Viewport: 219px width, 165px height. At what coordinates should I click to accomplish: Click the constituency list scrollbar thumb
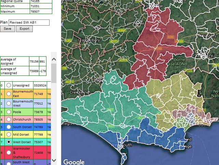[54, 73]
